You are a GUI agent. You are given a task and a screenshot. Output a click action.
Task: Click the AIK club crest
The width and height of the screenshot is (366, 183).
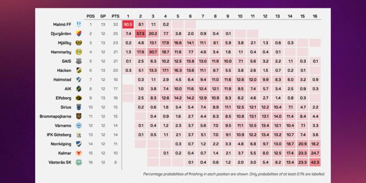coord(79,89)
